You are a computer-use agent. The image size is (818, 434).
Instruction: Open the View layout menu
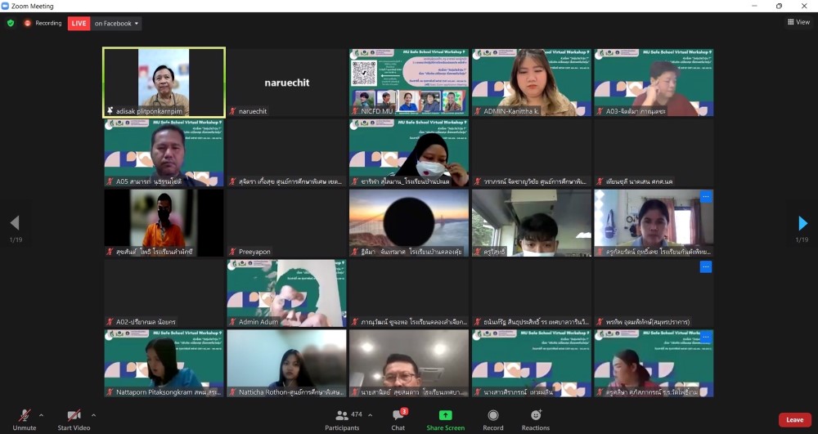coord(798,22)
